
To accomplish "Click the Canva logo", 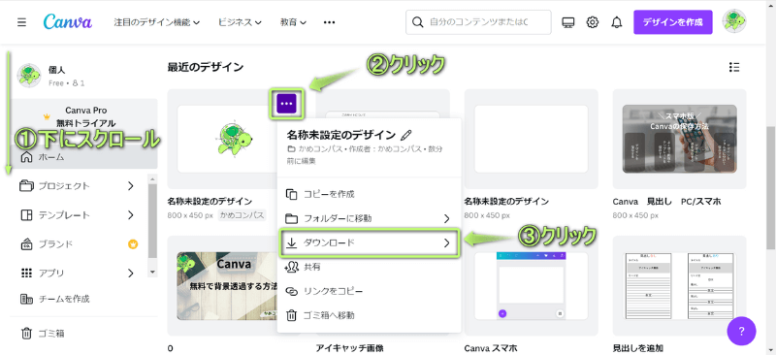I will [x=68, y=22].
